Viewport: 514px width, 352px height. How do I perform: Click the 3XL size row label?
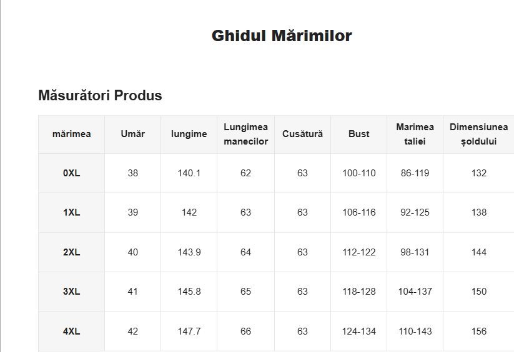click(x=72, y=292)
